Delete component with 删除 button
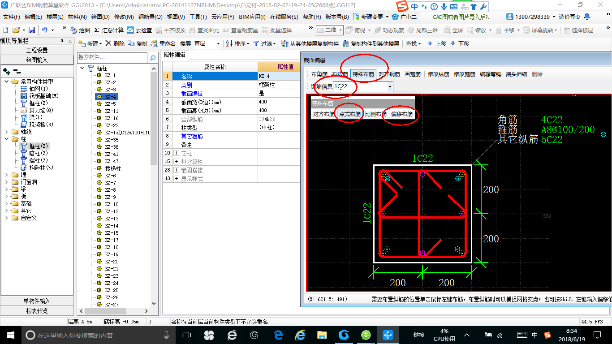 pos(115,43)
